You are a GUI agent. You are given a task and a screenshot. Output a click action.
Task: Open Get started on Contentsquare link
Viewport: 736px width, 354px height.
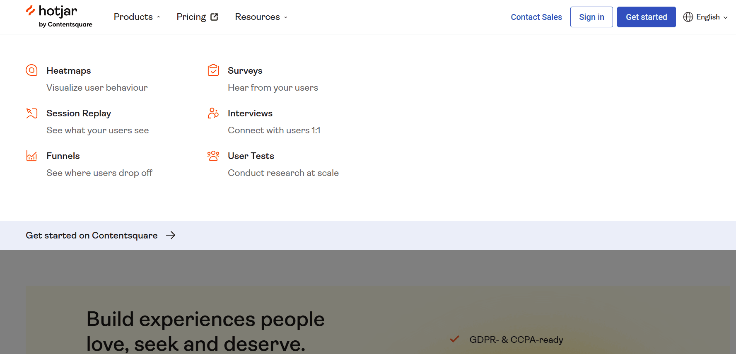(x=101, y=235)
